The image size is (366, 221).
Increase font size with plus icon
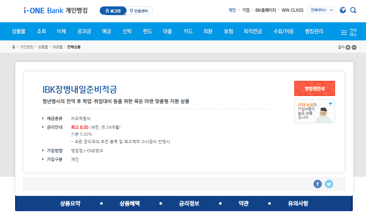coord(348,47)
